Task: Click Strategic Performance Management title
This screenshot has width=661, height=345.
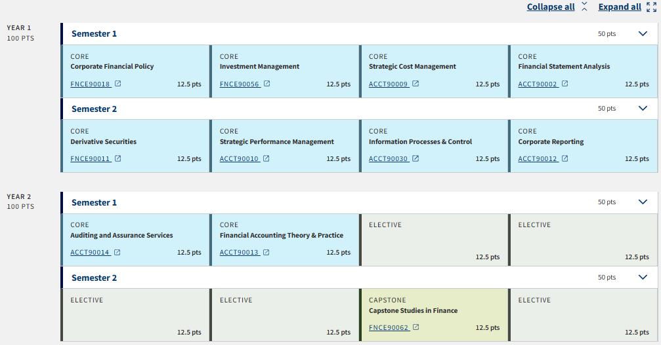Action: (x=277, y=141)
